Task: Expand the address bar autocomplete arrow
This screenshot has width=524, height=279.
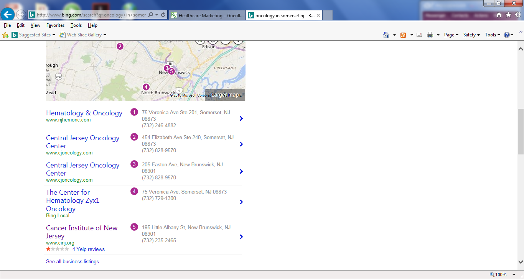Action: (x=157, y=15)
